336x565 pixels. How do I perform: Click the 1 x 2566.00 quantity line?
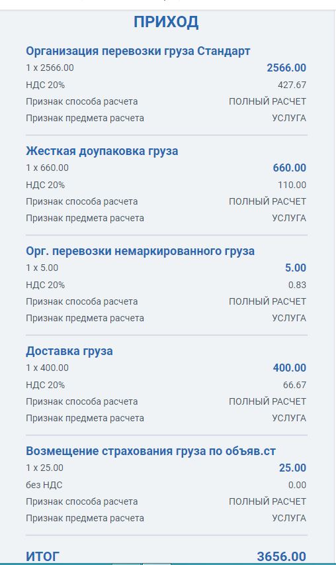50,68
